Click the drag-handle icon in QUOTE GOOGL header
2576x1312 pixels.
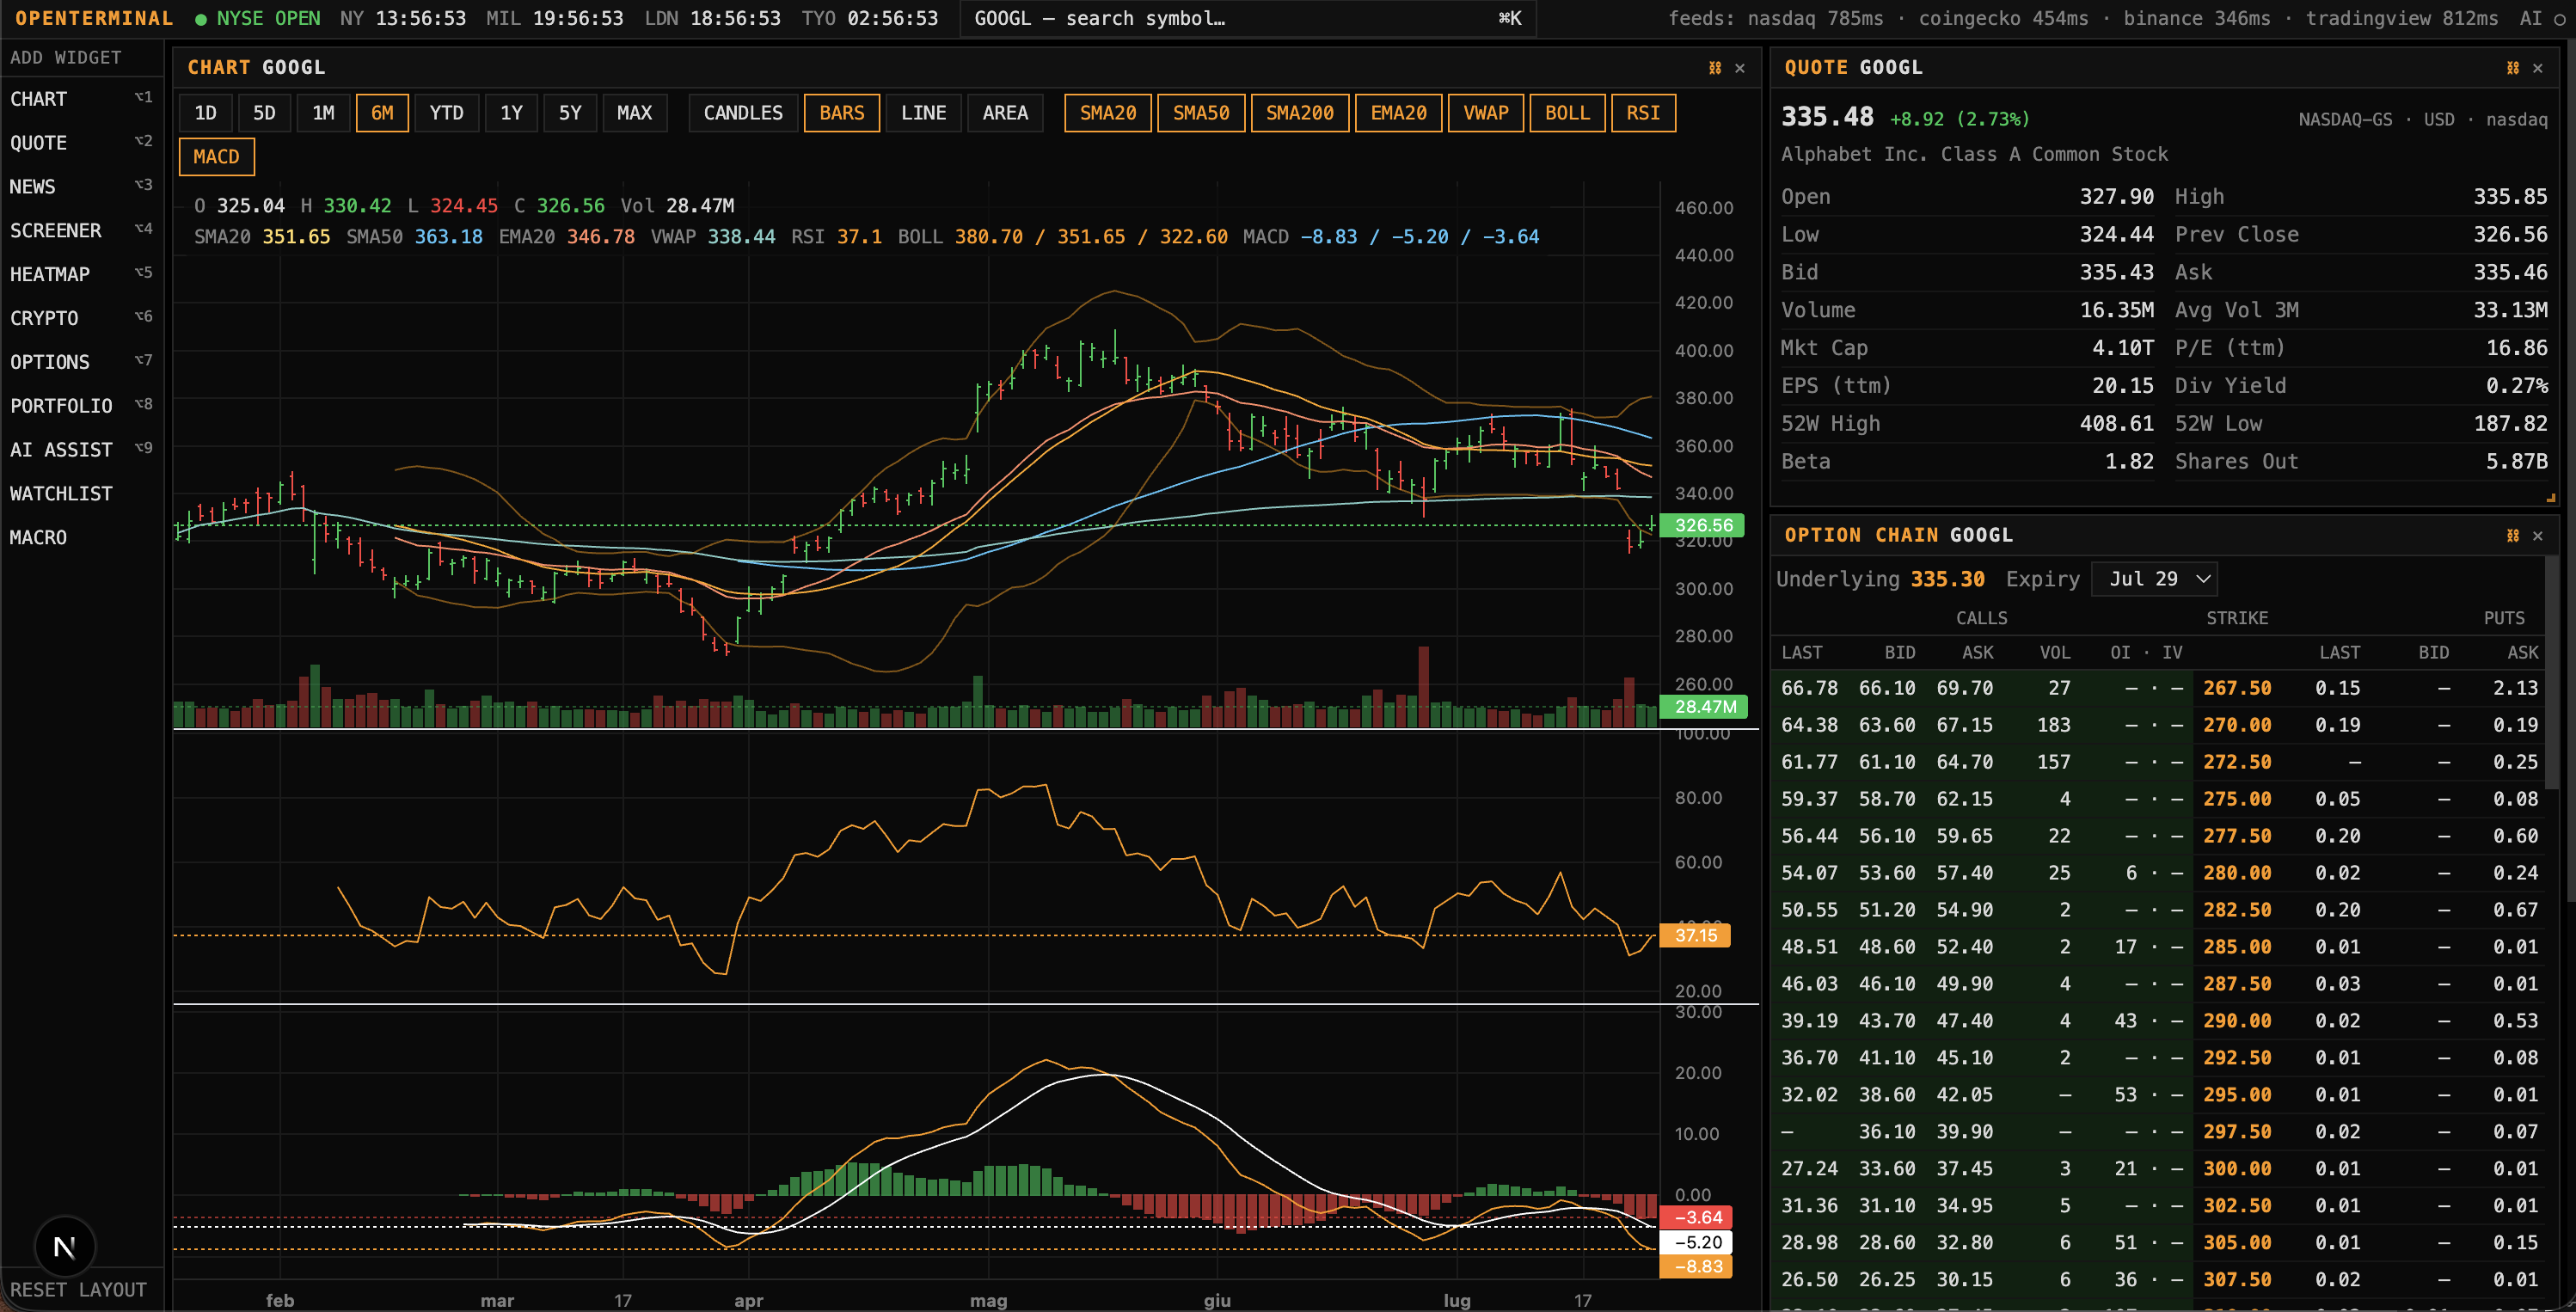point(2513,68)
